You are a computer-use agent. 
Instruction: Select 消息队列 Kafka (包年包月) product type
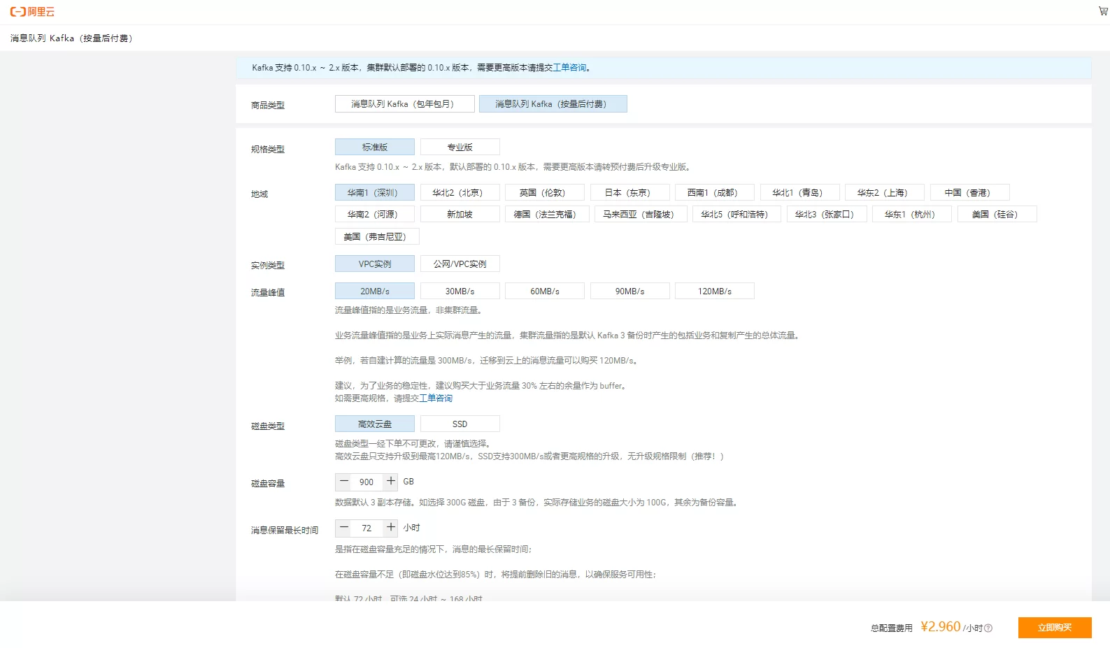pyautogui.click(x=404, y=104)
